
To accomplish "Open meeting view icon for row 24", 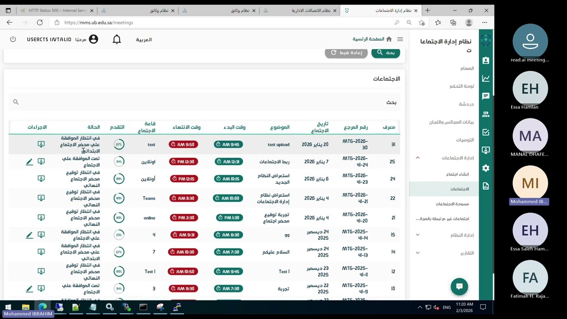I will click(x=41, y=179).
